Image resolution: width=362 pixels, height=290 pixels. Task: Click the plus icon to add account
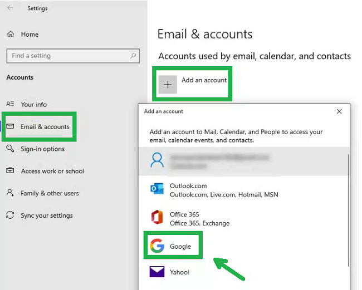168,85
